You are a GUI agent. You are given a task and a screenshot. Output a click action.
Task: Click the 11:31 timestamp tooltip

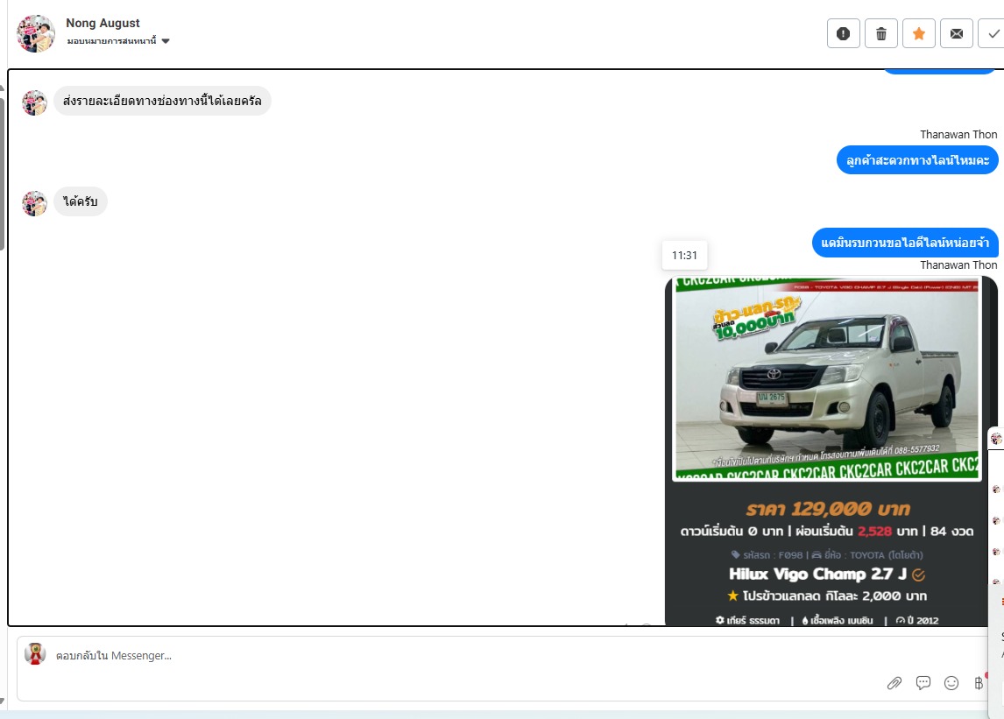[x=684, y=256]
